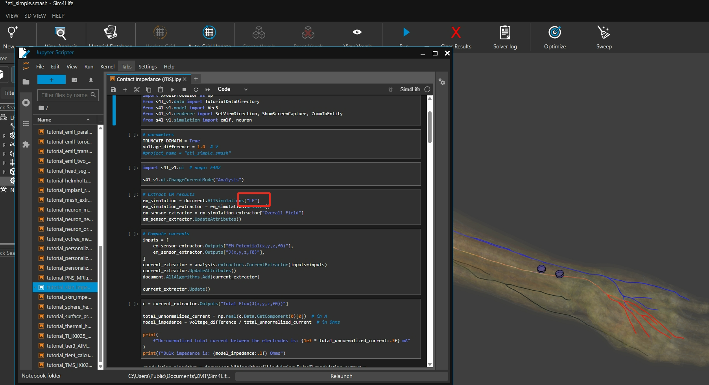Open the Solver log
The width and height of the screenshot is (709, 385).
coord(505,33)
